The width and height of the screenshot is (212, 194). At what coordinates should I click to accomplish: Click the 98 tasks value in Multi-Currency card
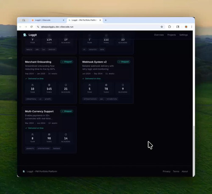(49, 138)
